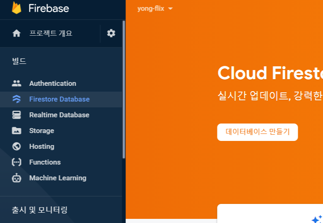The width and height of the screenshot is (323, 223).
Task: Click the yong-flix project name
Action: click(x=151, y=9)
